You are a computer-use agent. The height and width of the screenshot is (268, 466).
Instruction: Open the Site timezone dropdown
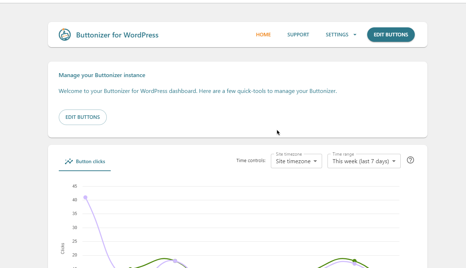[x=296, y=161]
